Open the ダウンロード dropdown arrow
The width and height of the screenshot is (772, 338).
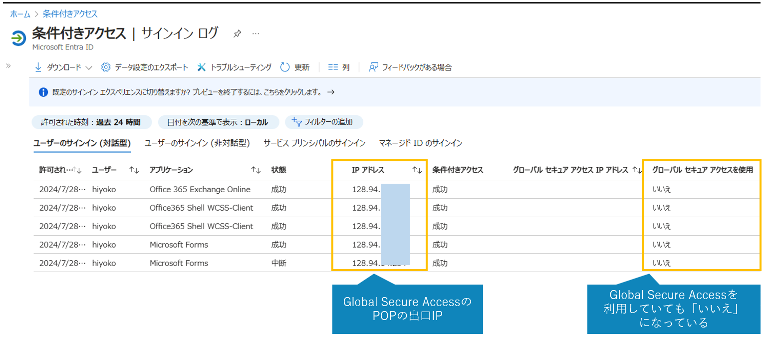[89, 67]
